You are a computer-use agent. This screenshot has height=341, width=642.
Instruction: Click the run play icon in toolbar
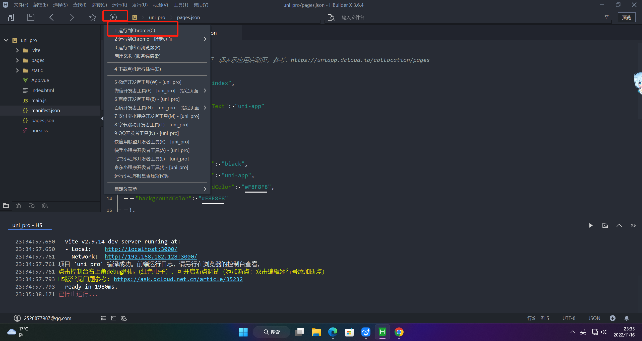click(113, 17)
